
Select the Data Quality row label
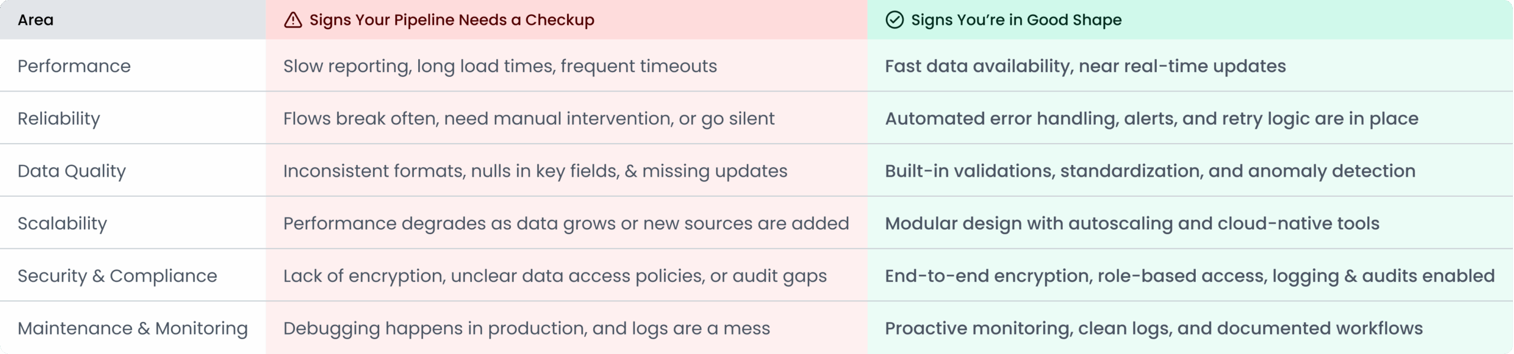coord(72,171)
